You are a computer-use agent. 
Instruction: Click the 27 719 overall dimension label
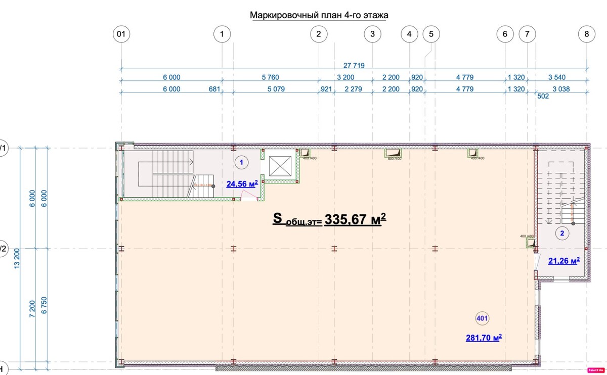(x=354, y=65)
